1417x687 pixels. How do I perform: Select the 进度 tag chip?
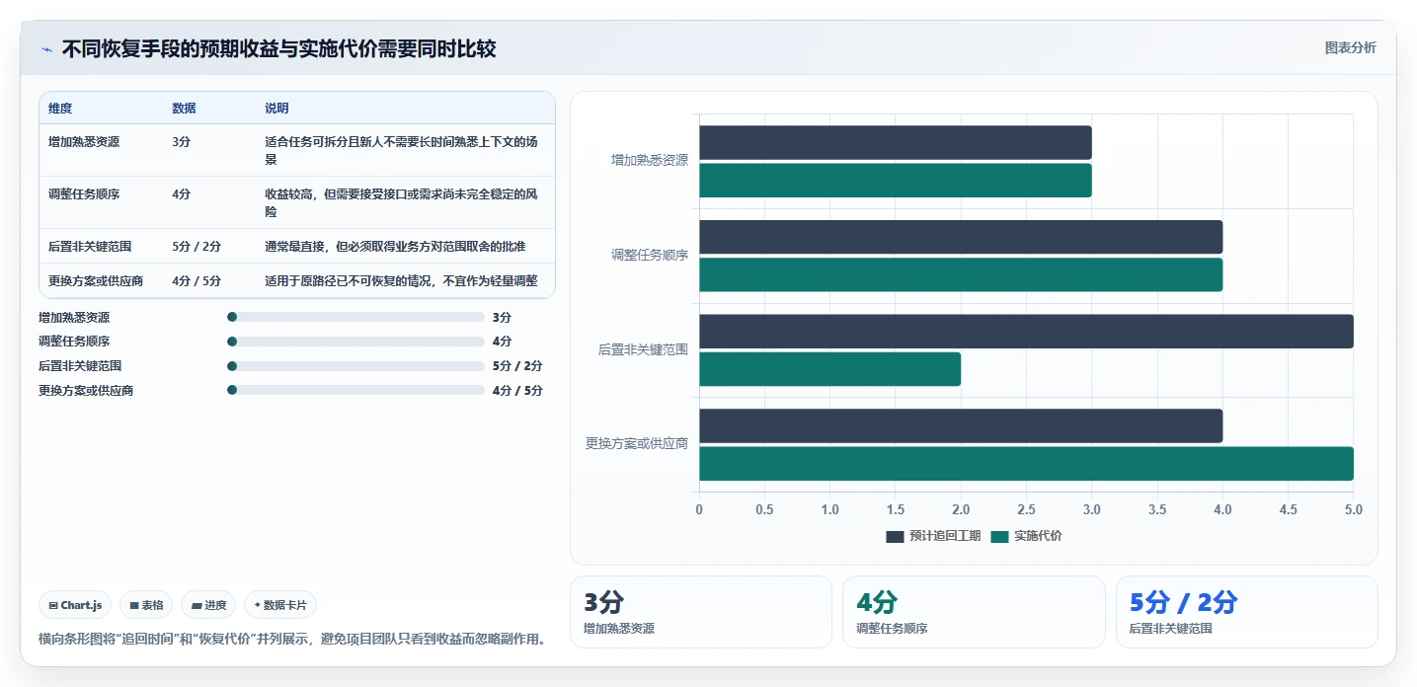[x=208, y=605]
